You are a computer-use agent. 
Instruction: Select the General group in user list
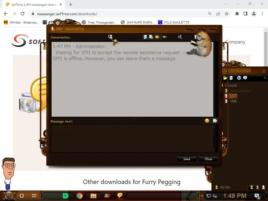(x=231, y=85)
